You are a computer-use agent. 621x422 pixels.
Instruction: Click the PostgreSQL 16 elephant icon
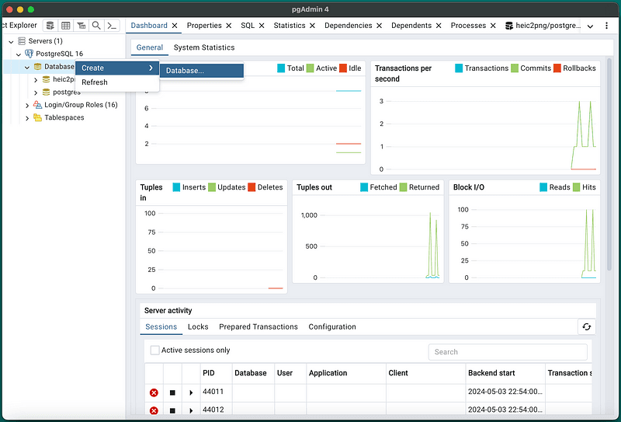tap(29, 54)
